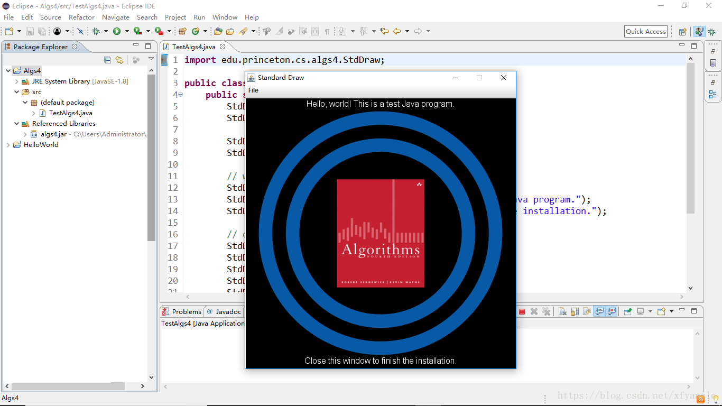This screenshot has height=406, width=722.
Task: Click the editor vertical scrollbar
Action: (x=690, y=137)
